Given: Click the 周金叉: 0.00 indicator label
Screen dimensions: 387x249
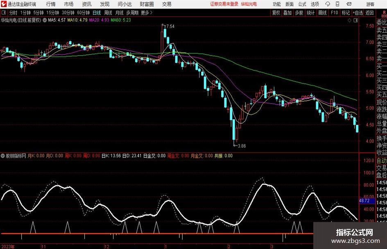Looking at the screenshot, I should click(x=178, y=156).
